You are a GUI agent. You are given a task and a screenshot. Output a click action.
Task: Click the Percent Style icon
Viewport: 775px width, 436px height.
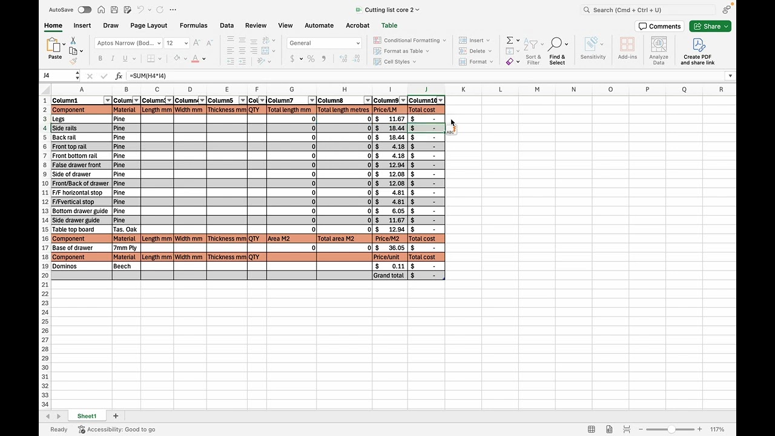point(311,59)
